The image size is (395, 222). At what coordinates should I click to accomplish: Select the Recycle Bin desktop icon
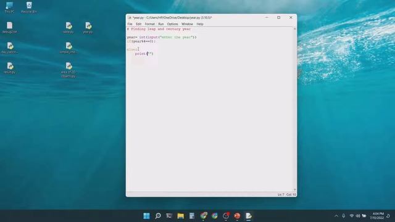[x=29, y=7]
